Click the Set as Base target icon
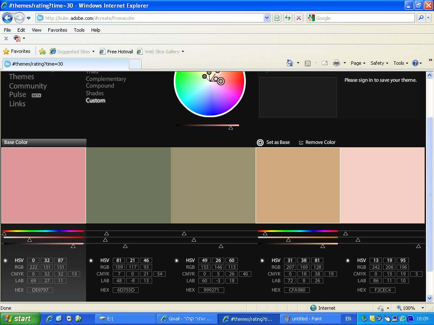This screenshot has height=325, width=434. tap(260, 143)
